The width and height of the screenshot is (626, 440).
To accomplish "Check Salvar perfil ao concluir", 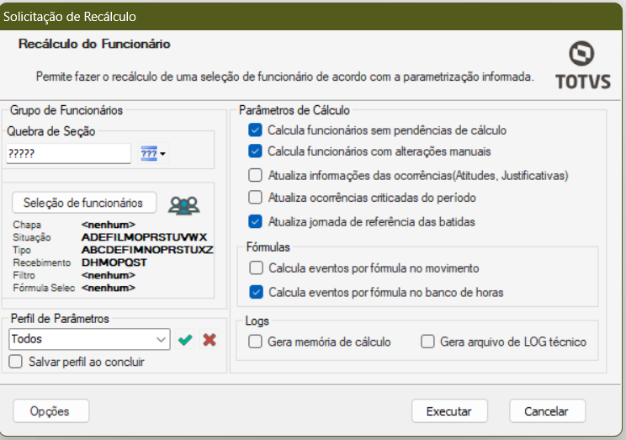I will coord(16,362).
